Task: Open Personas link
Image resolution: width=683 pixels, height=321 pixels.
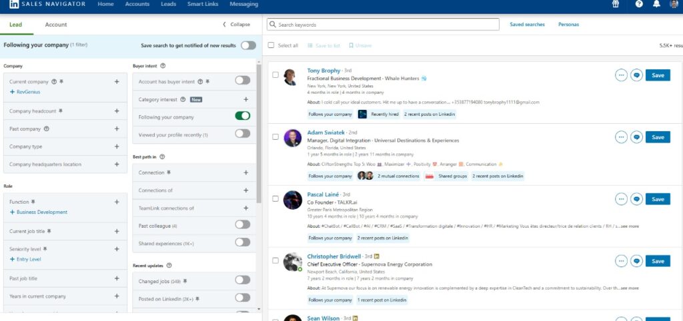Action: pyautogui.click(x=568, y=25)
